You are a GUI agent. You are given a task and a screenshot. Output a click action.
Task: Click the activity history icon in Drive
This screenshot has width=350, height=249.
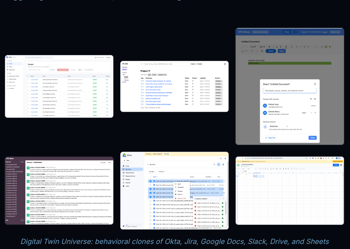pos(221,158)
